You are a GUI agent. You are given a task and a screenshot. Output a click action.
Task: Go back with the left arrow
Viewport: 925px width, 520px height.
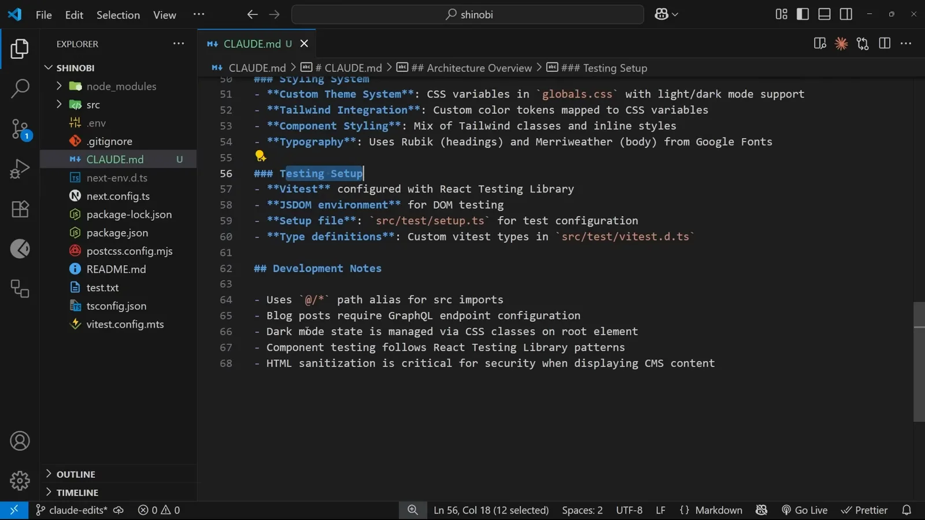point(252,14)
